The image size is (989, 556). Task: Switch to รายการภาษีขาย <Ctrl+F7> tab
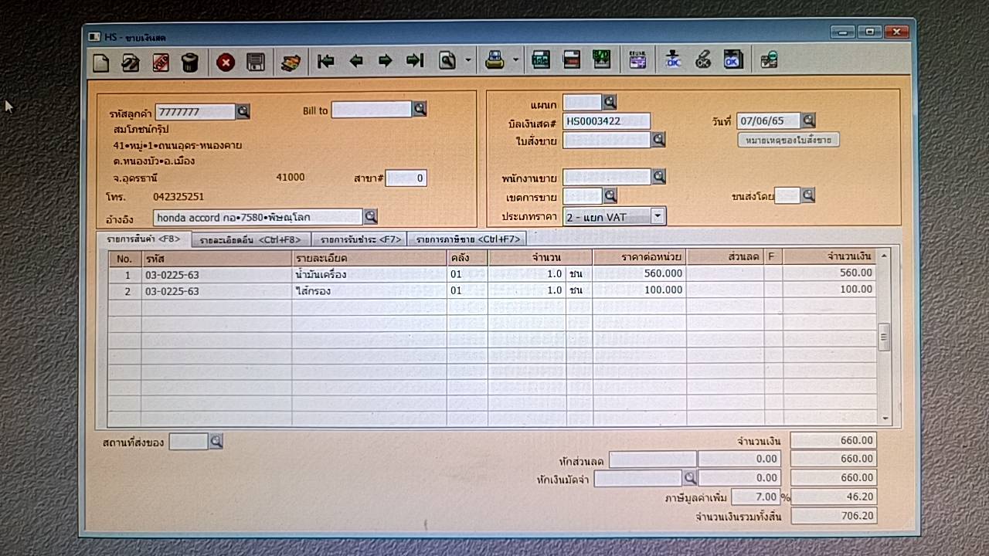pyautogui.click(x=467, y=240)
